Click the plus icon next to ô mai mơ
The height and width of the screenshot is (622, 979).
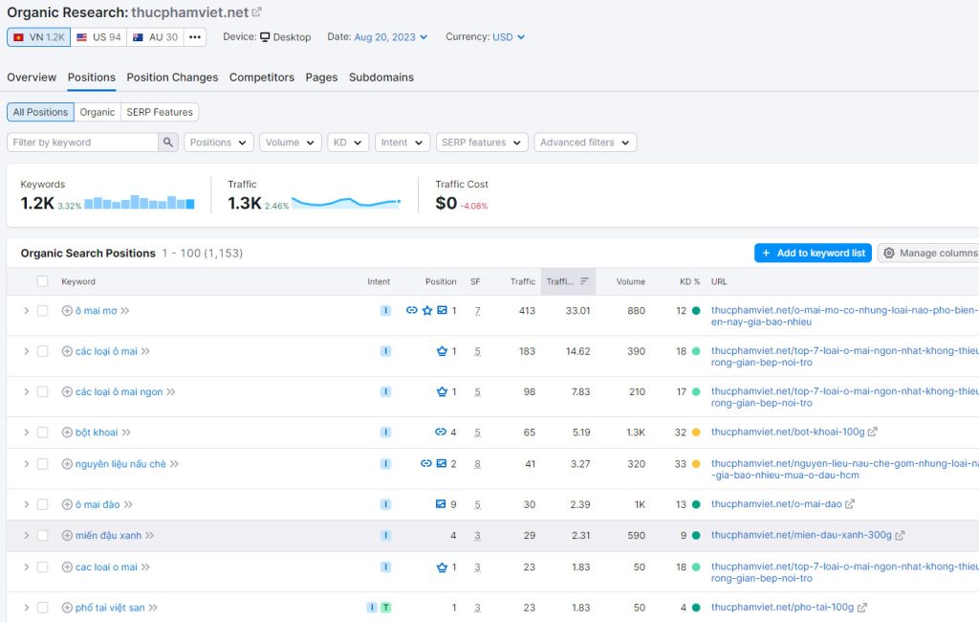click(x=67, y=311)
